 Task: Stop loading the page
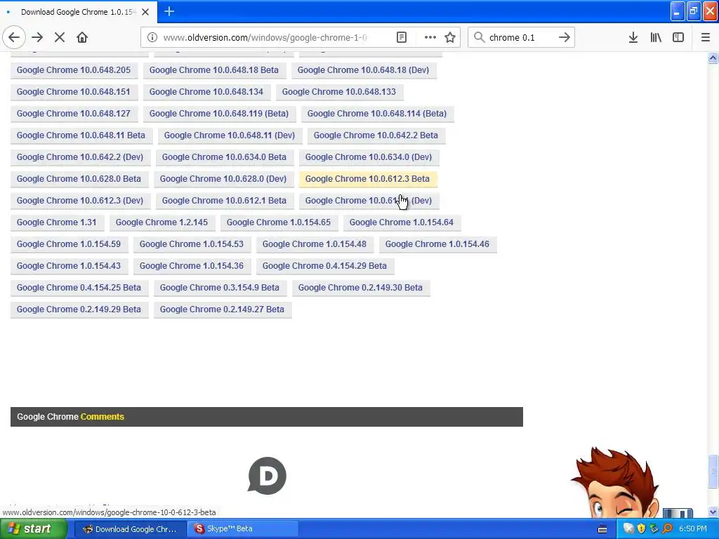coord(60,38)
